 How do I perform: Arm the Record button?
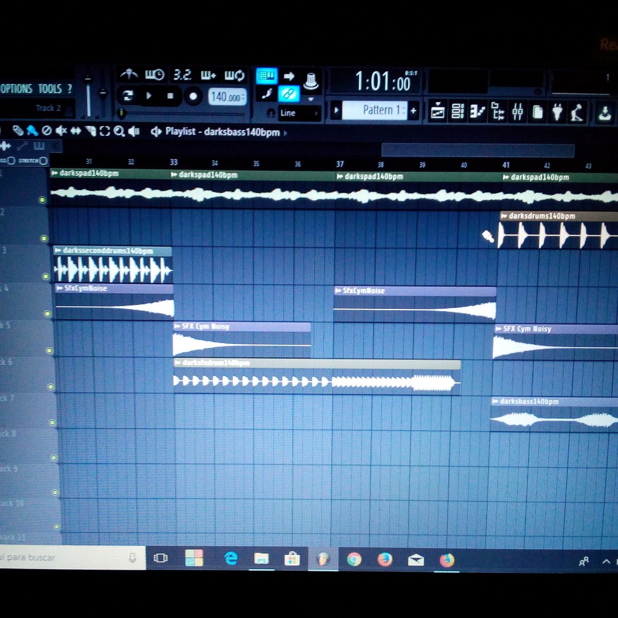click(193, 96)
